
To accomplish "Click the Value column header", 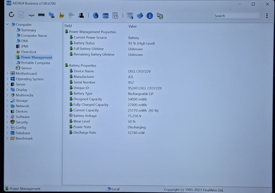I will click(x=132, y=26).
